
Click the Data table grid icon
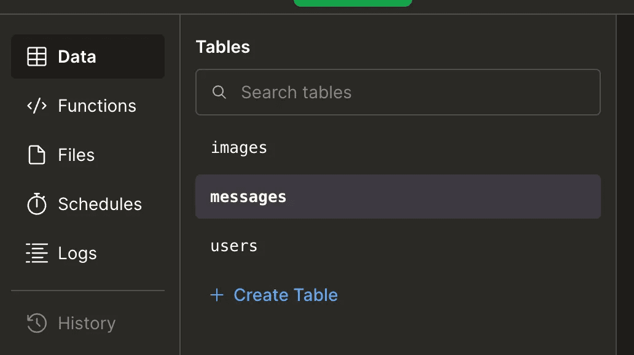coord(37,57)
